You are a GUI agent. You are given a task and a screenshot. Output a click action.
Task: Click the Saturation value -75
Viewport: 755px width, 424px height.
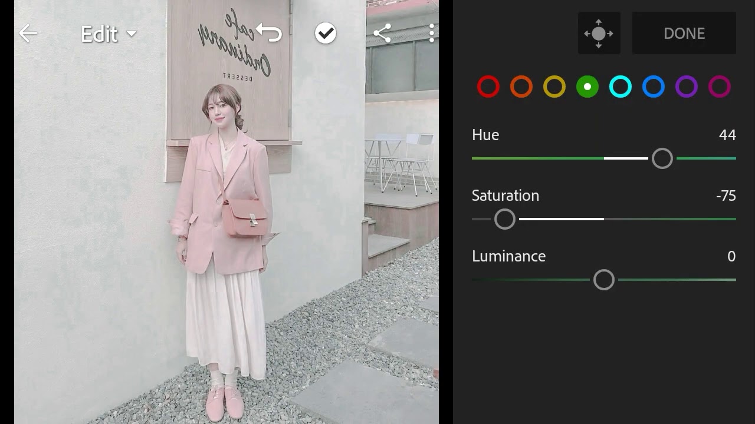726,196
